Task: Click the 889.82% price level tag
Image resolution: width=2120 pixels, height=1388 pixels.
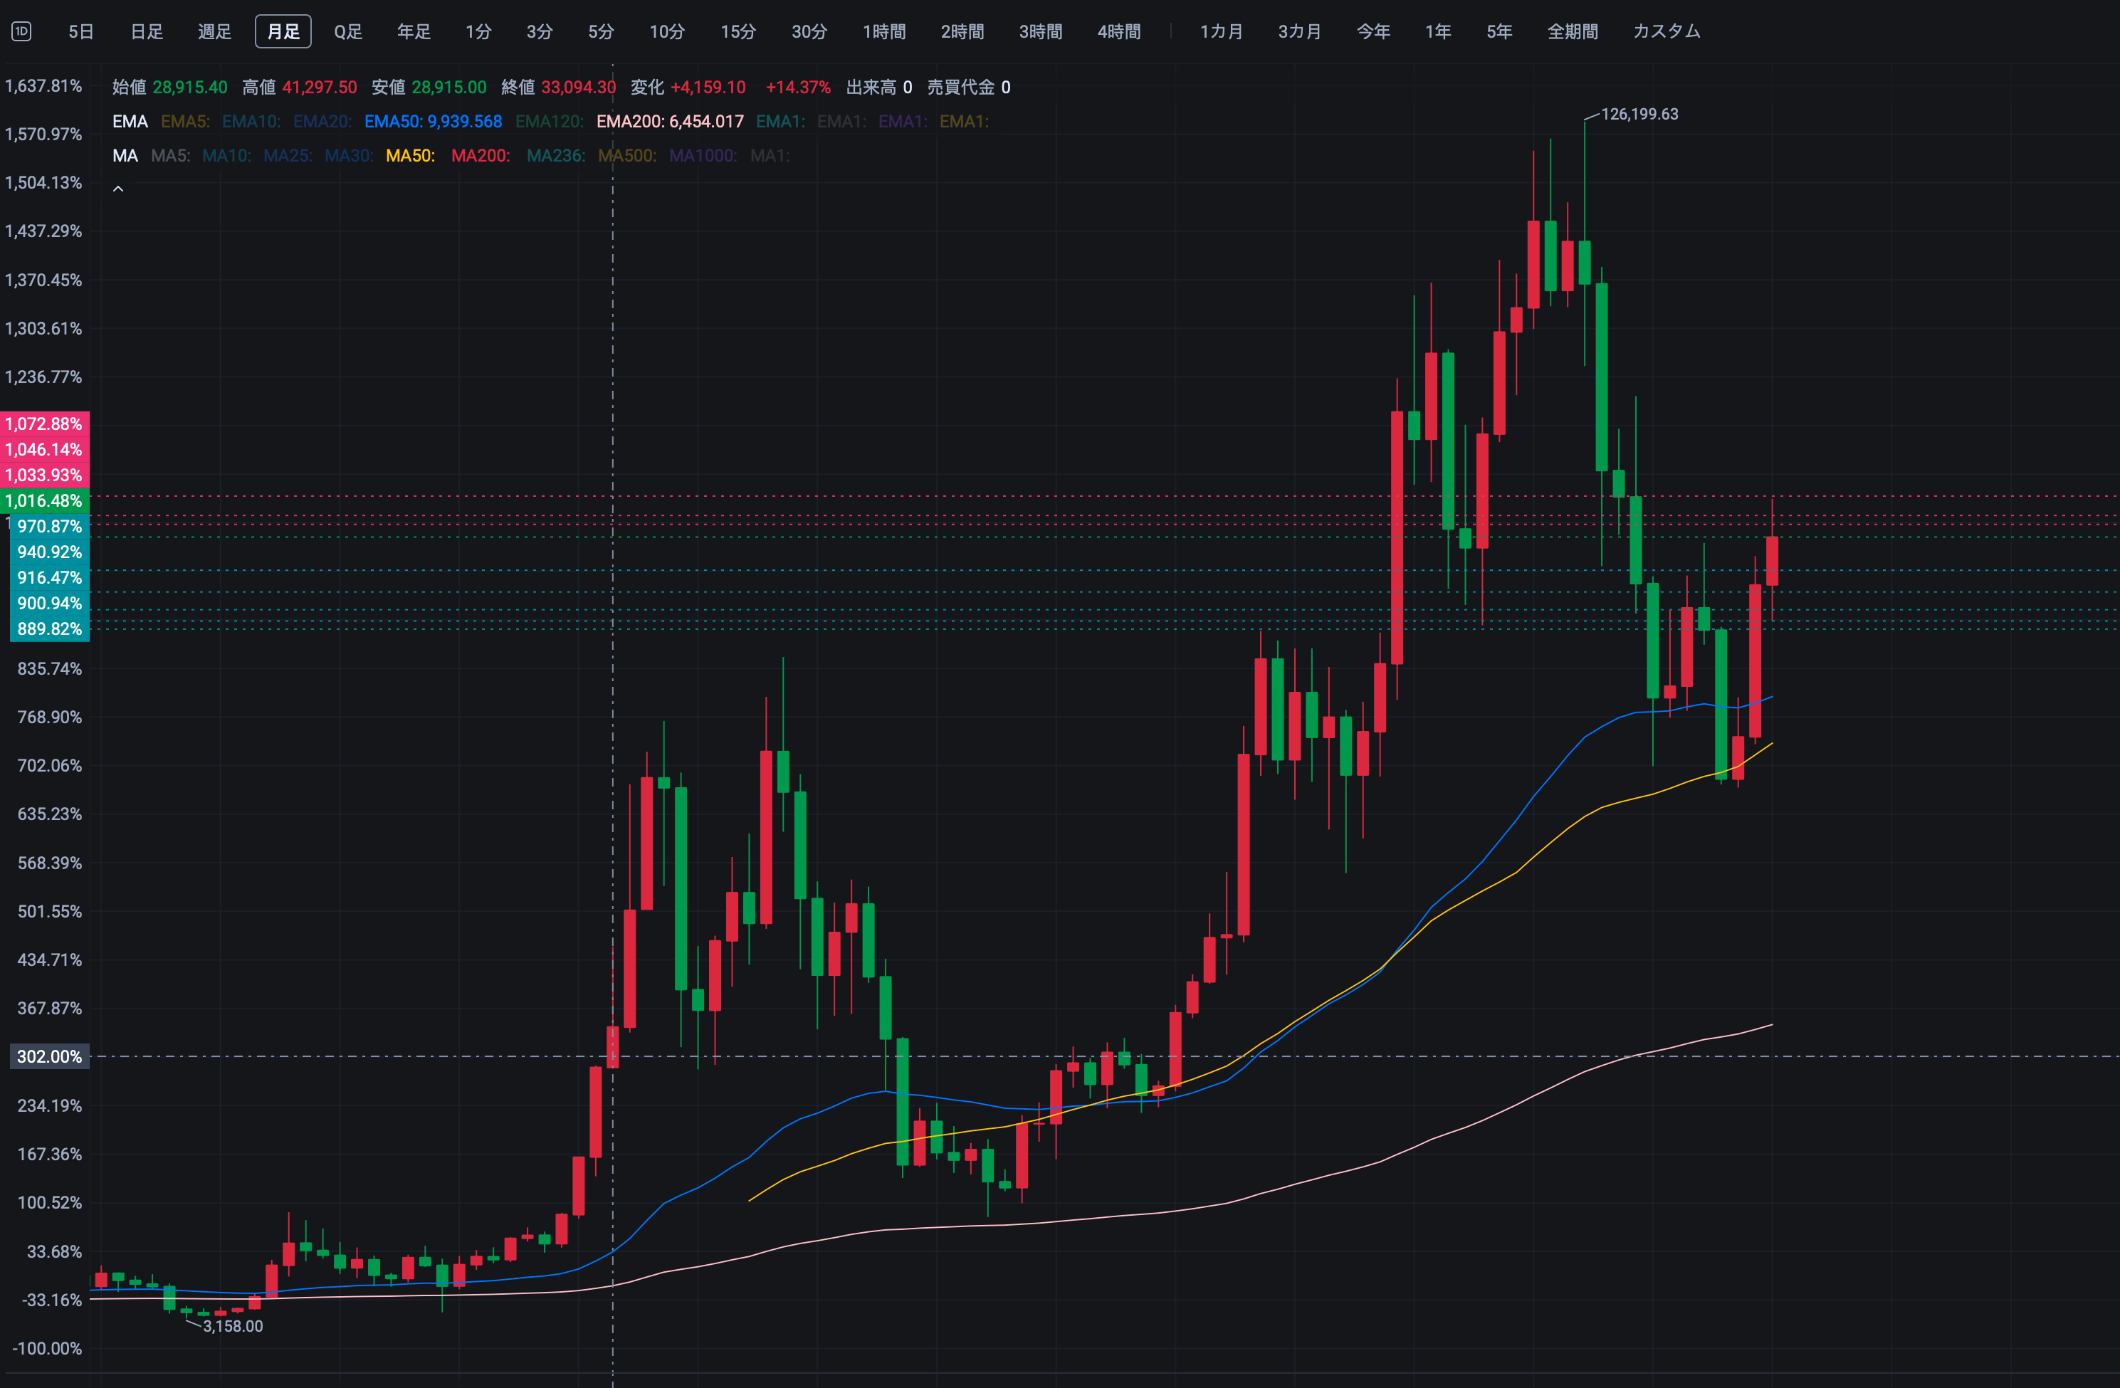Action: (x=50, y=629)
